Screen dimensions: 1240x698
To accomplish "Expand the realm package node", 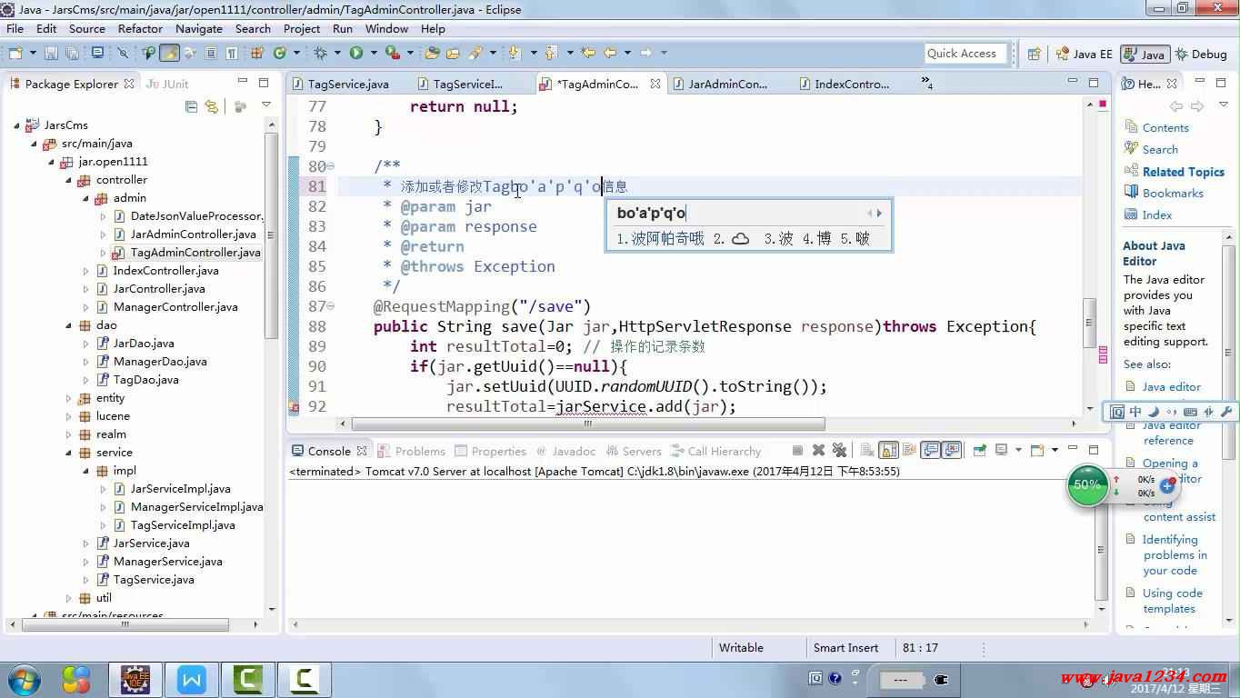I will [68, 434].
